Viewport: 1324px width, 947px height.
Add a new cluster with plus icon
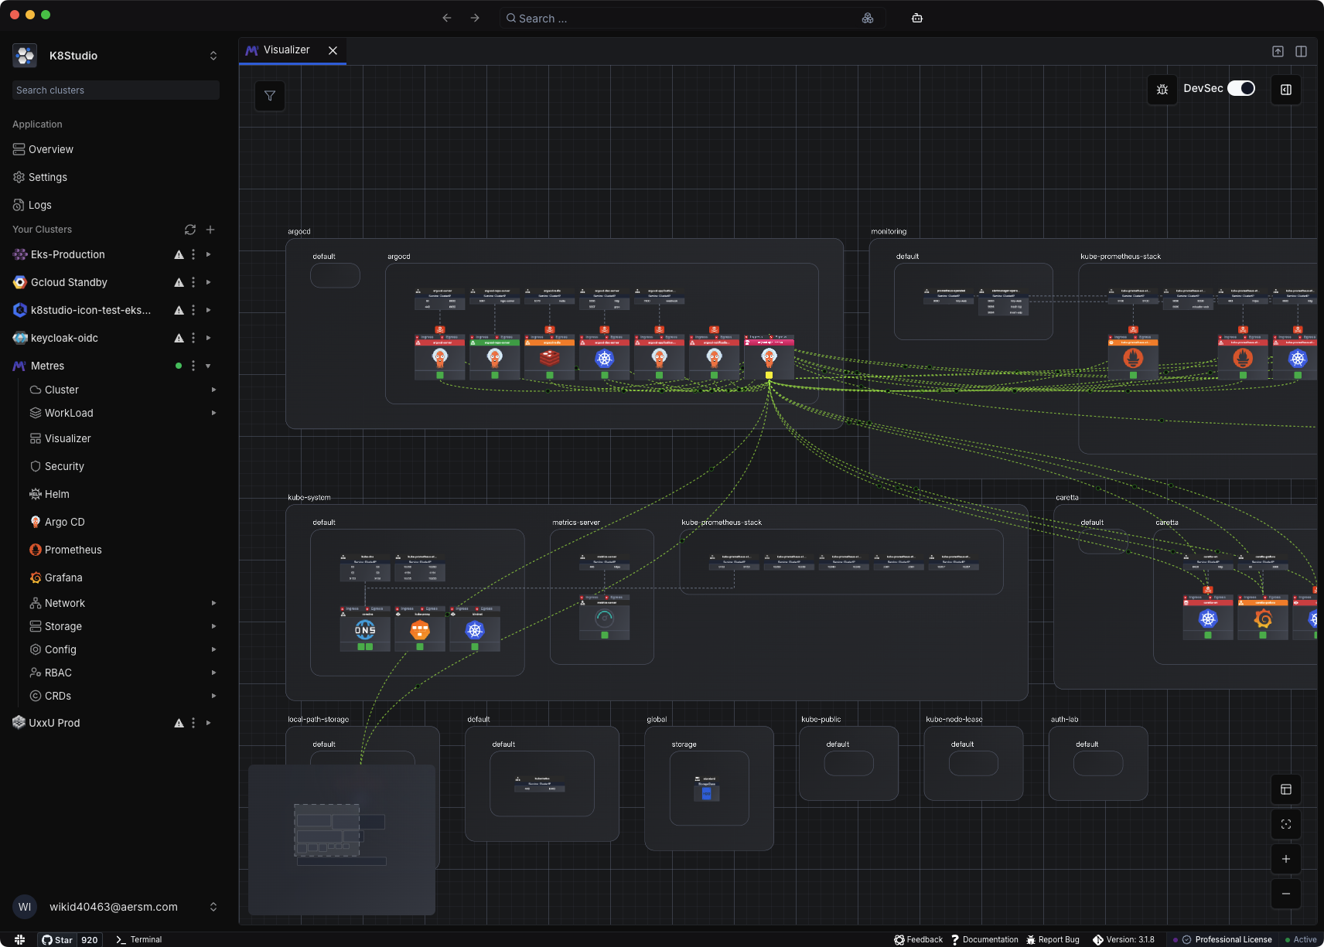(x=210, y=230)
